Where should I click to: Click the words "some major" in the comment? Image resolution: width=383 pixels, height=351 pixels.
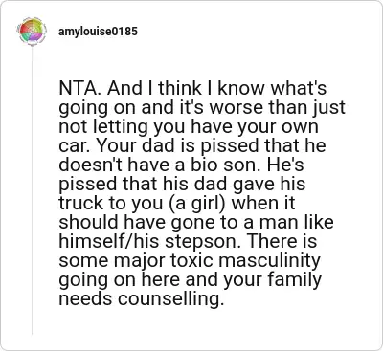pyautogui.click(x=112, y=260)
